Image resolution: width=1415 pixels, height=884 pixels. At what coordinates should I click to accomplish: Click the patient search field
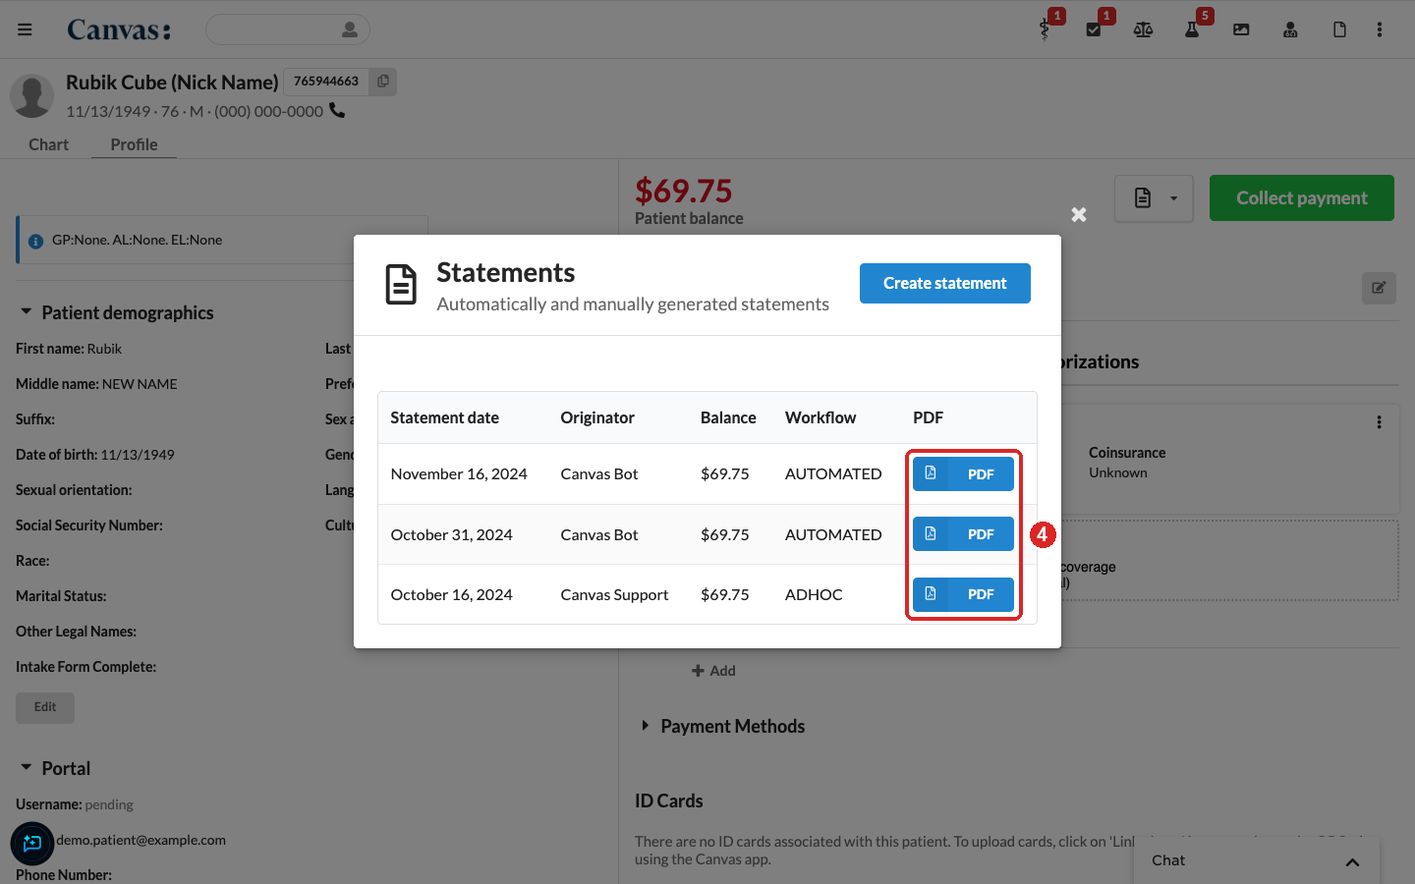tap(287, 29)
